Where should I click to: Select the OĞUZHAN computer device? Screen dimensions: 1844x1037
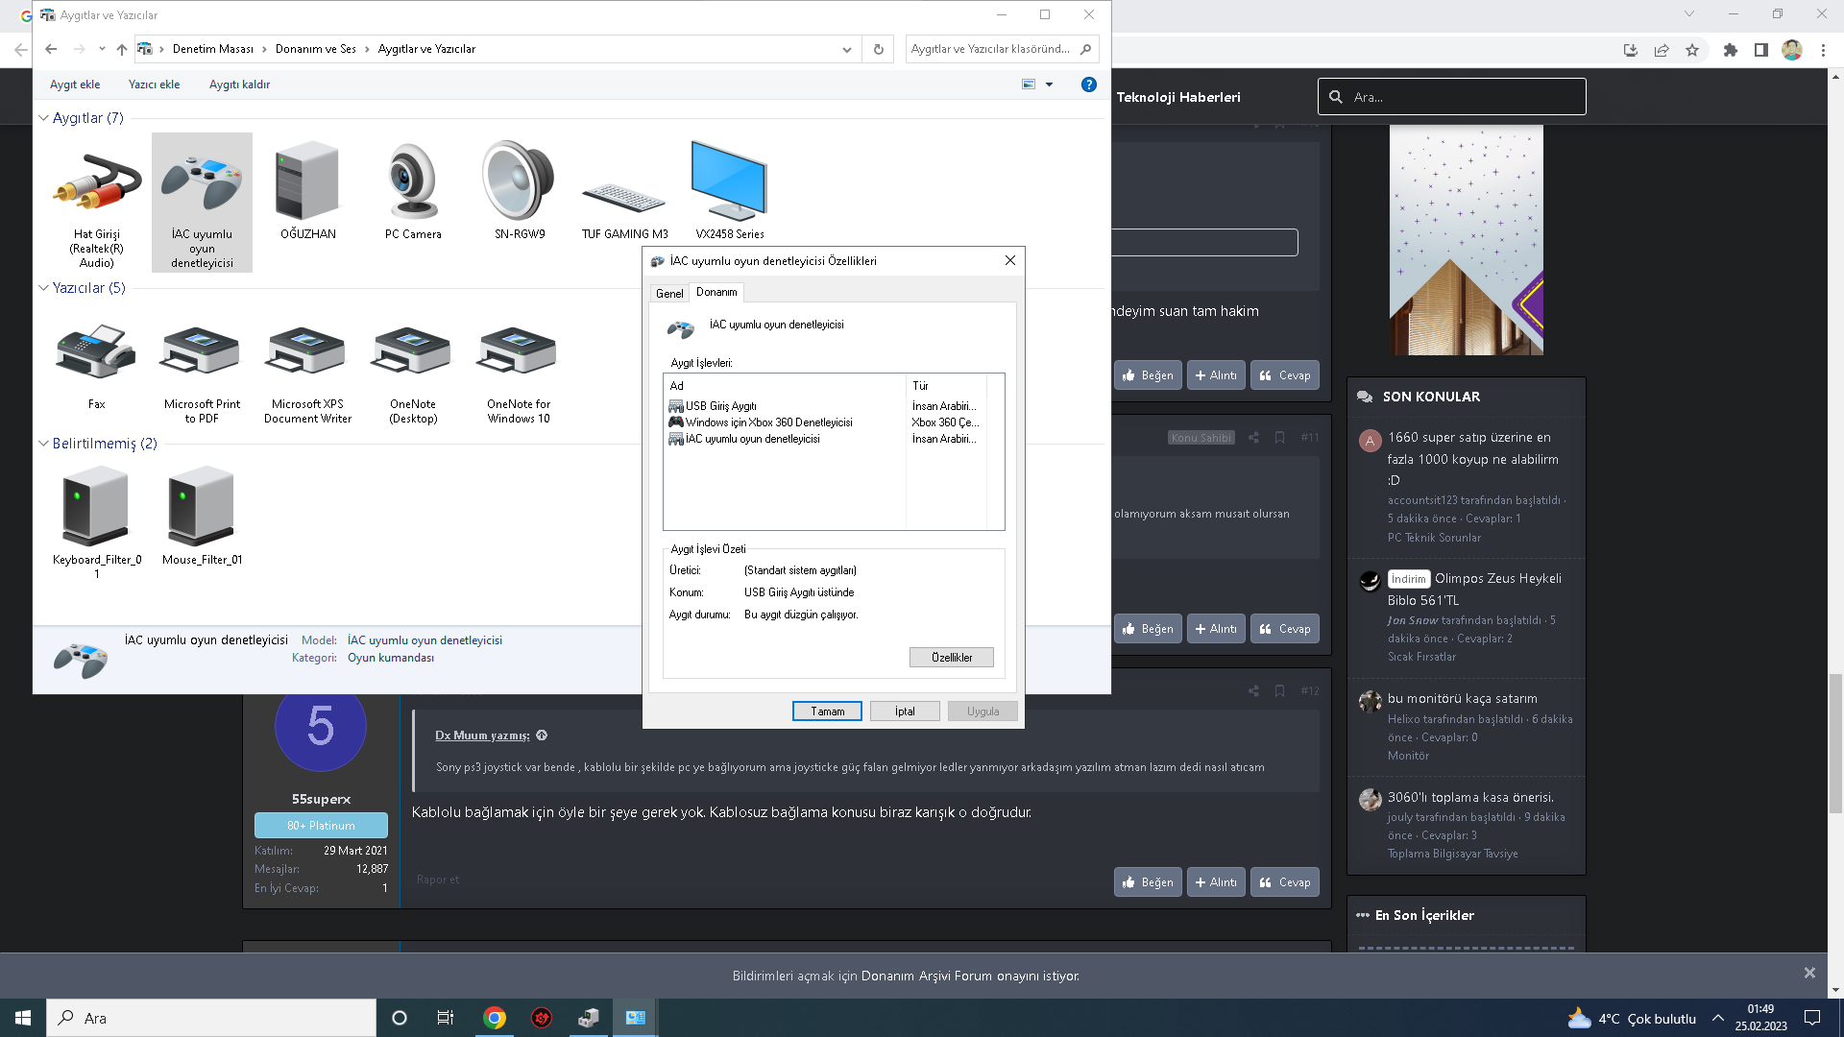click(307, 190)
